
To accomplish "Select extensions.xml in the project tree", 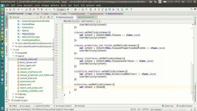I will click(x=27, y=81).
